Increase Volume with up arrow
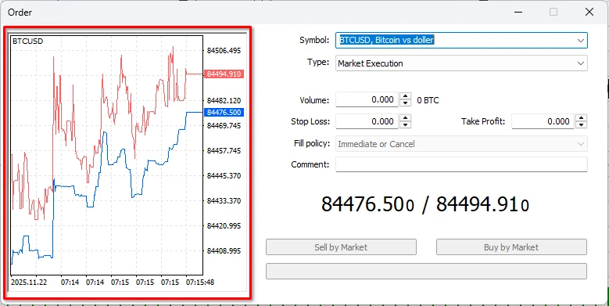Image resolution: width=609 pixels, height=306 pixels. (405, 96)
